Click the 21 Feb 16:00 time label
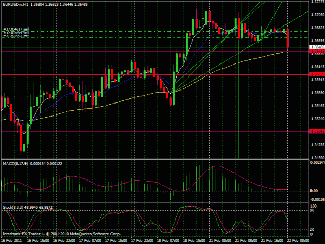The width and height of the screenshot is (325, 244). click(272, 241)
